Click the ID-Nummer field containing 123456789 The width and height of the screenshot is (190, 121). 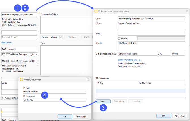54,100
